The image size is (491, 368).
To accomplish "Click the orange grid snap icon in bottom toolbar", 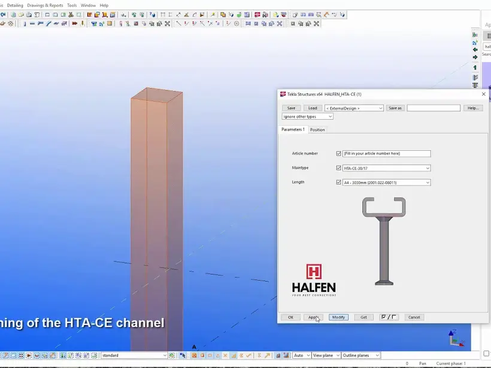I will click(x=194, y=355).
